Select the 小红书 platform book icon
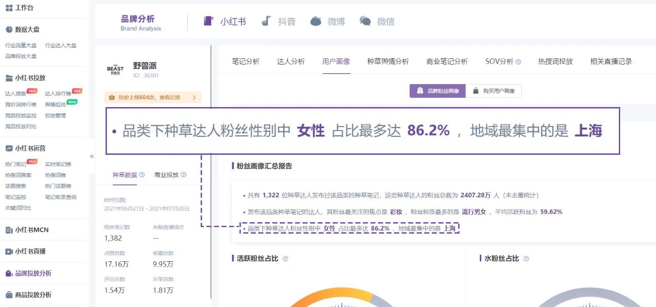Viewport: 656px width, 307px height. [208, 21]
